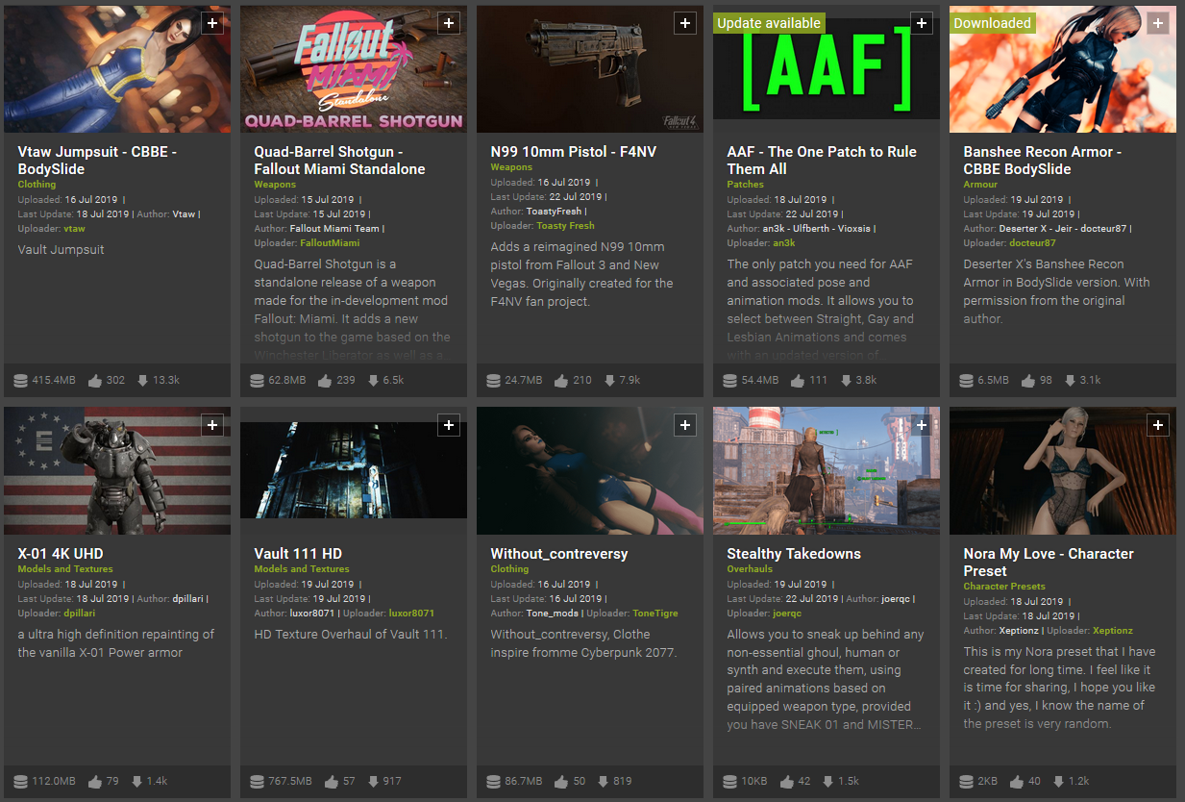Click thumbs-up icon on Vault 111 HD card
This screenshot has width=1185, height=802.
[332, 781]
